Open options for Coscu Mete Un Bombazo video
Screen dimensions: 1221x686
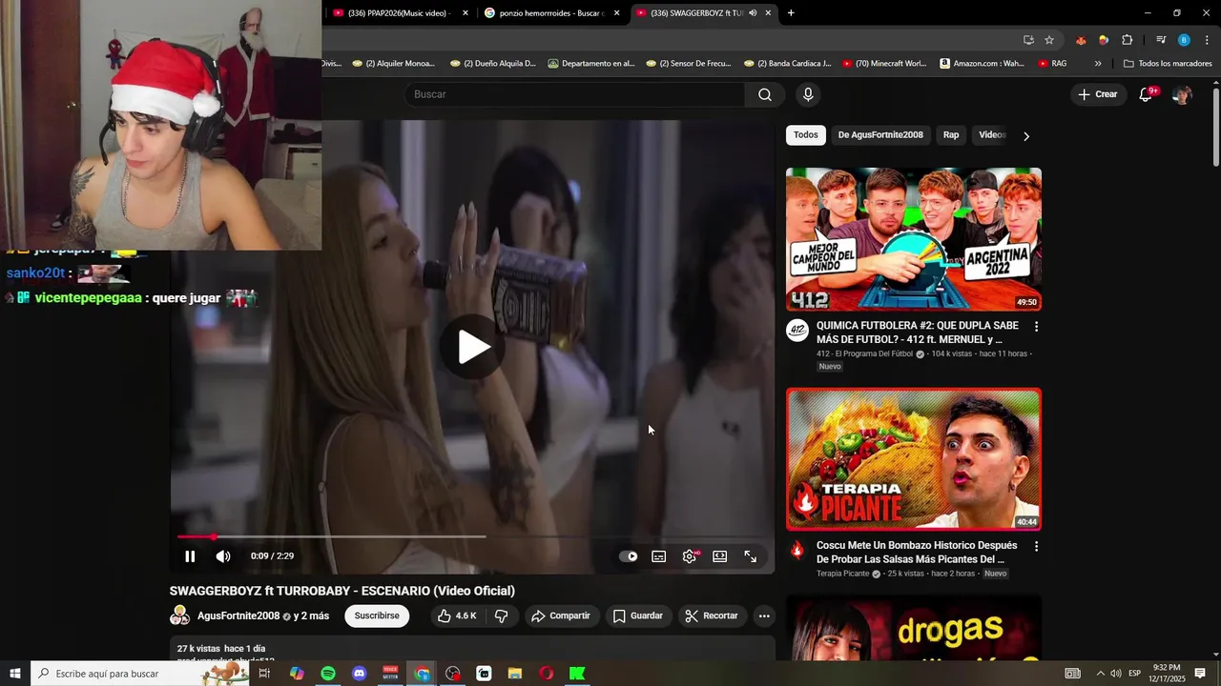[1036, 547]
